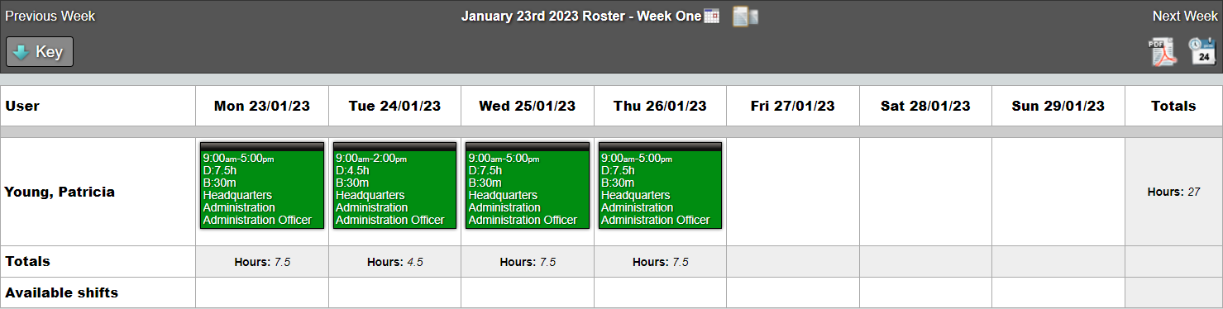Click the copy roster pages icon

coord(745,17)
